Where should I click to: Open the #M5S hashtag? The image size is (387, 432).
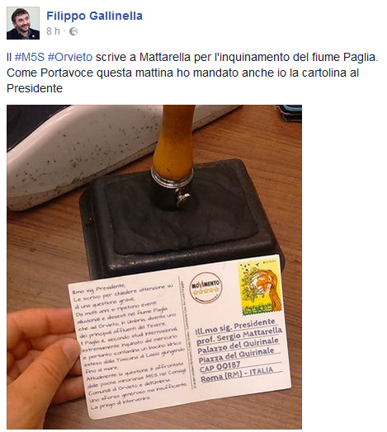click(x=29, y=57)
